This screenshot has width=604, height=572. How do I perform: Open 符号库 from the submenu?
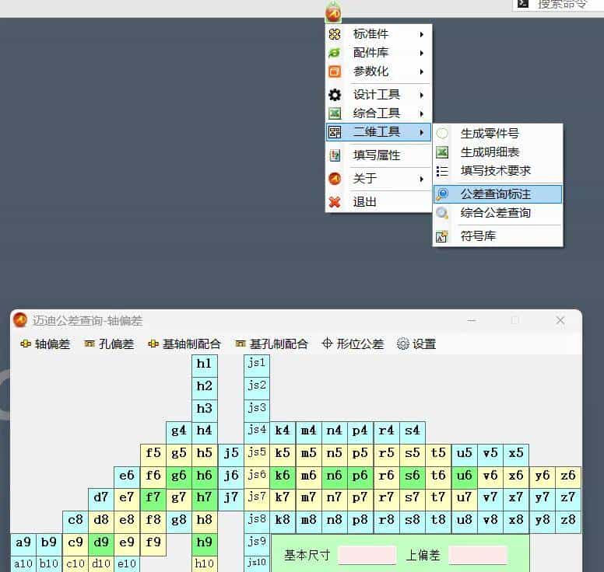(497, 236)
